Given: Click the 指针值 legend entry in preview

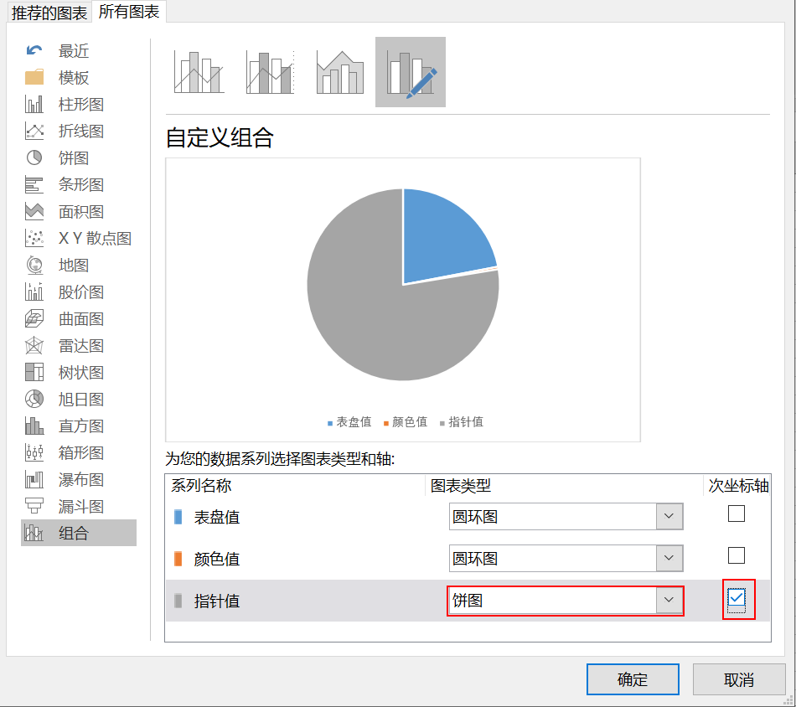Looking at the screenshot, I should click(x=462, y=422).
